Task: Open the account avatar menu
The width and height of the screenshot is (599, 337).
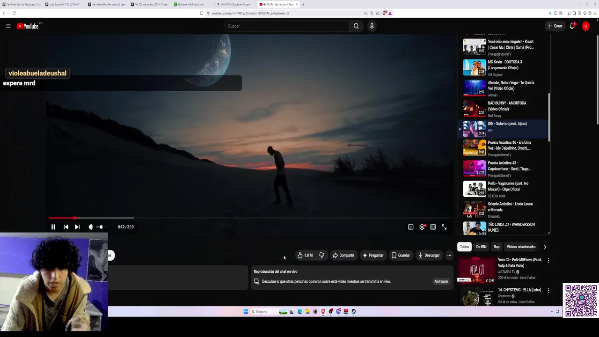Action: pyautogui.click(x=585, y=26)
